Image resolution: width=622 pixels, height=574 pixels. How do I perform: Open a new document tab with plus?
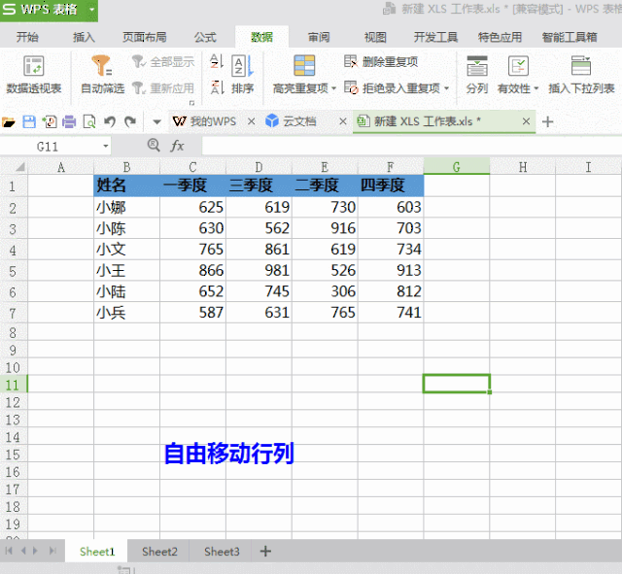click(547, 121)
